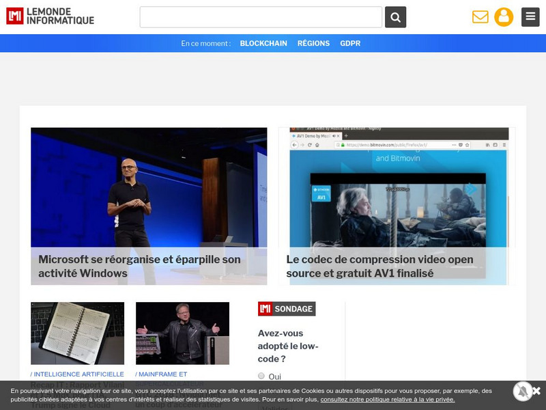This screenshot has height=410, width=546.
Task: Open the AV1 codec article headline
Action: pos(379,266)
